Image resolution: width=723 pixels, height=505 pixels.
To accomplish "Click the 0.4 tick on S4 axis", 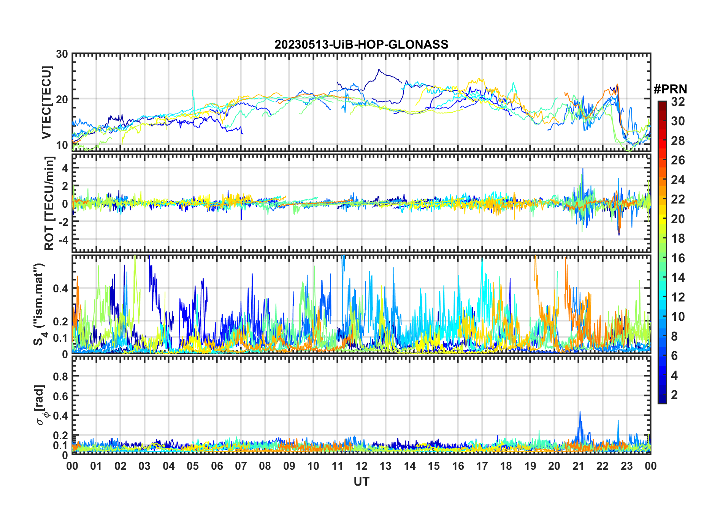I will point(61,288).
